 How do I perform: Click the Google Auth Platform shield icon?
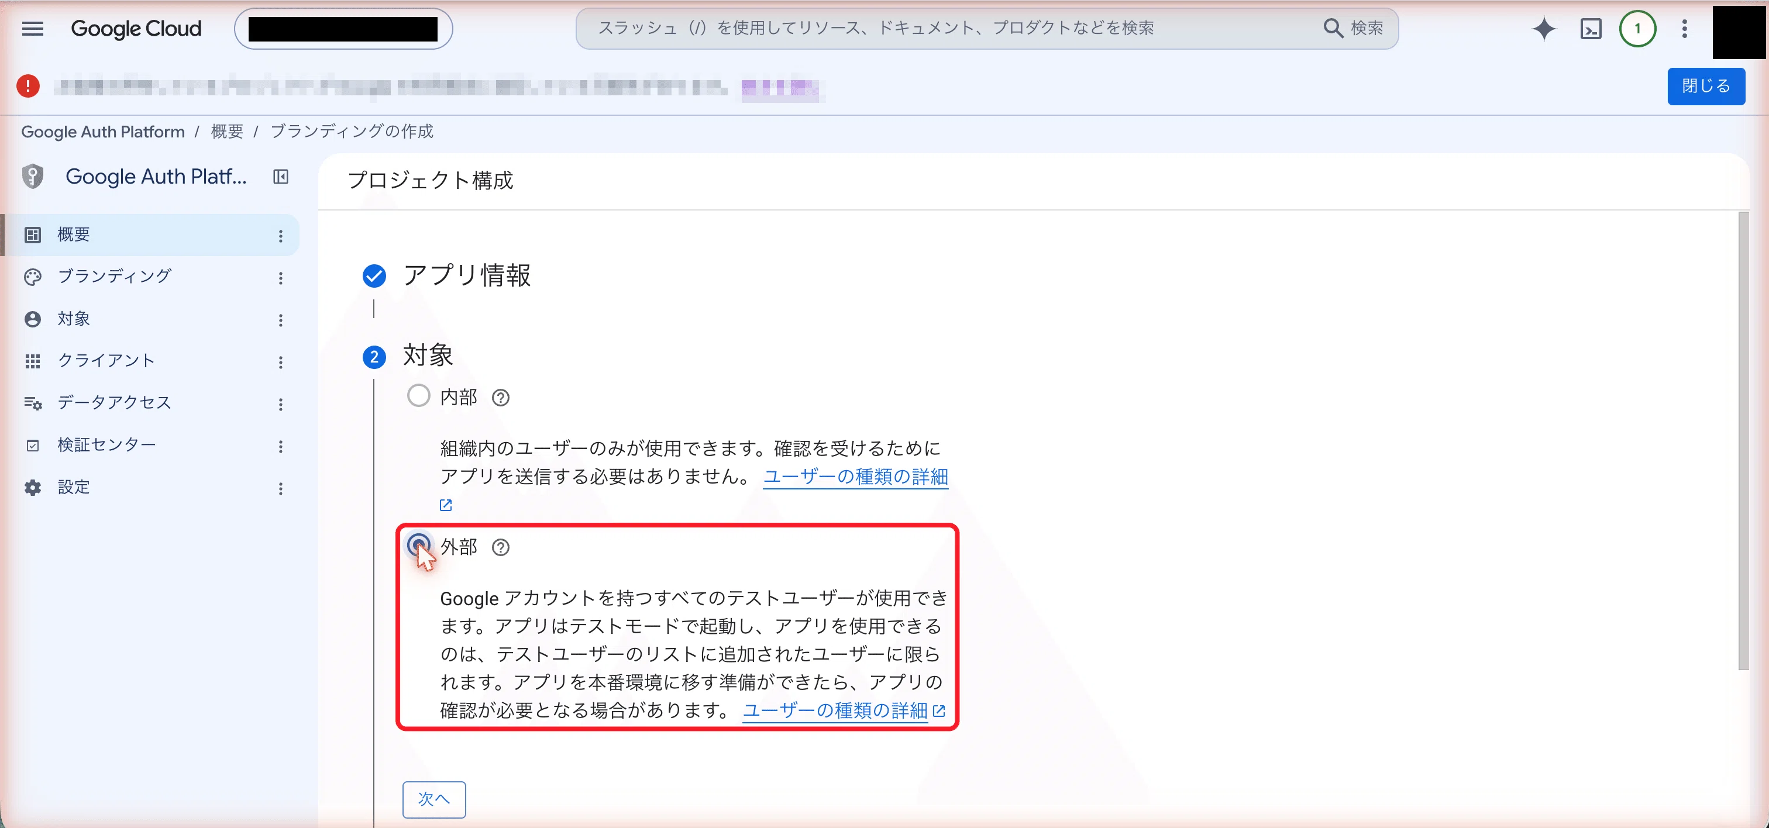pyautogui.click(x=32, y=177)
